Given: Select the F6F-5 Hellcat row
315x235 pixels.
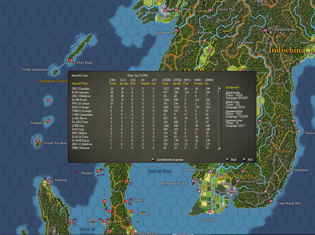Looking at the screenshot, I should point(141,133).
